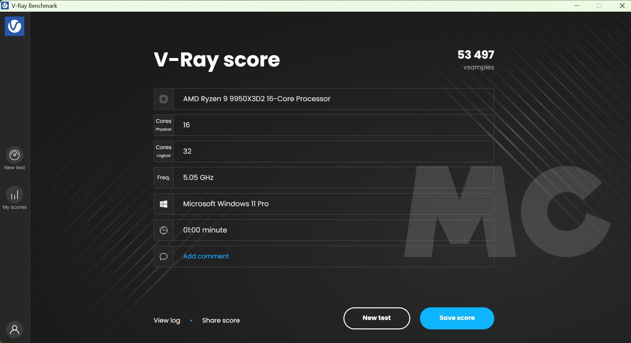Screen dimensions: 631x343
Task: Click the clock icon beside test duration
Action: (163, 230)
